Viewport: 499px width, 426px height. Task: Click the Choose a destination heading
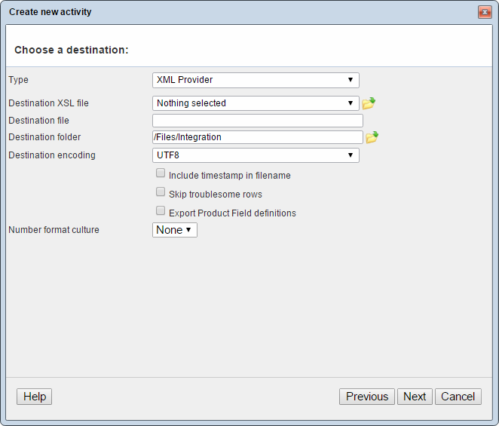(x=72, y=50)
